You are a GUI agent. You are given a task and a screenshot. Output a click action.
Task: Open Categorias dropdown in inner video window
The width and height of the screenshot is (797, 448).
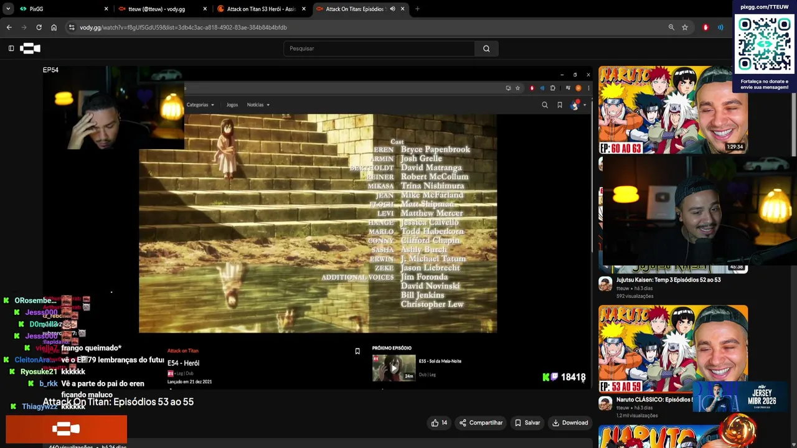click(x=200, y=105)
